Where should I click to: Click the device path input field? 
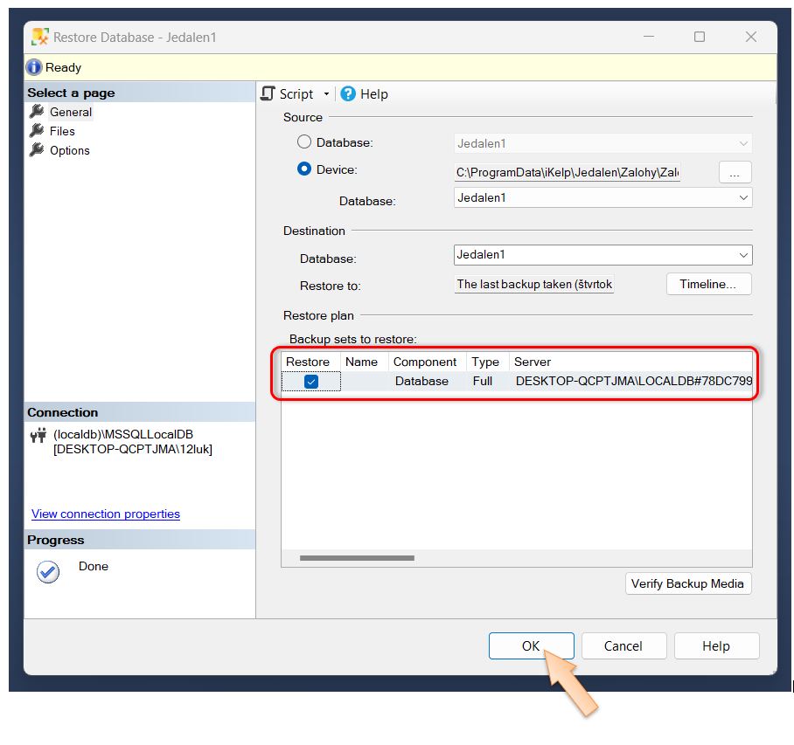(567, 173)
